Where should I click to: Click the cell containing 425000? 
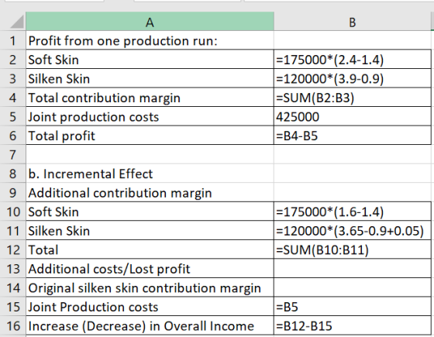click(x=353, y=116)
